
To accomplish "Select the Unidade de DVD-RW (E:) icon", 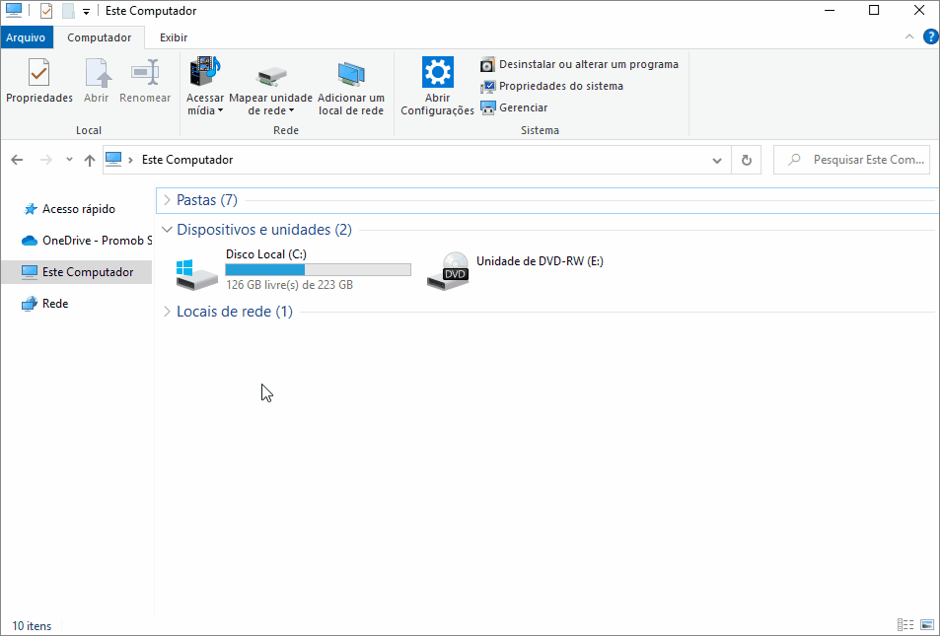I will (x=448, y=271).
